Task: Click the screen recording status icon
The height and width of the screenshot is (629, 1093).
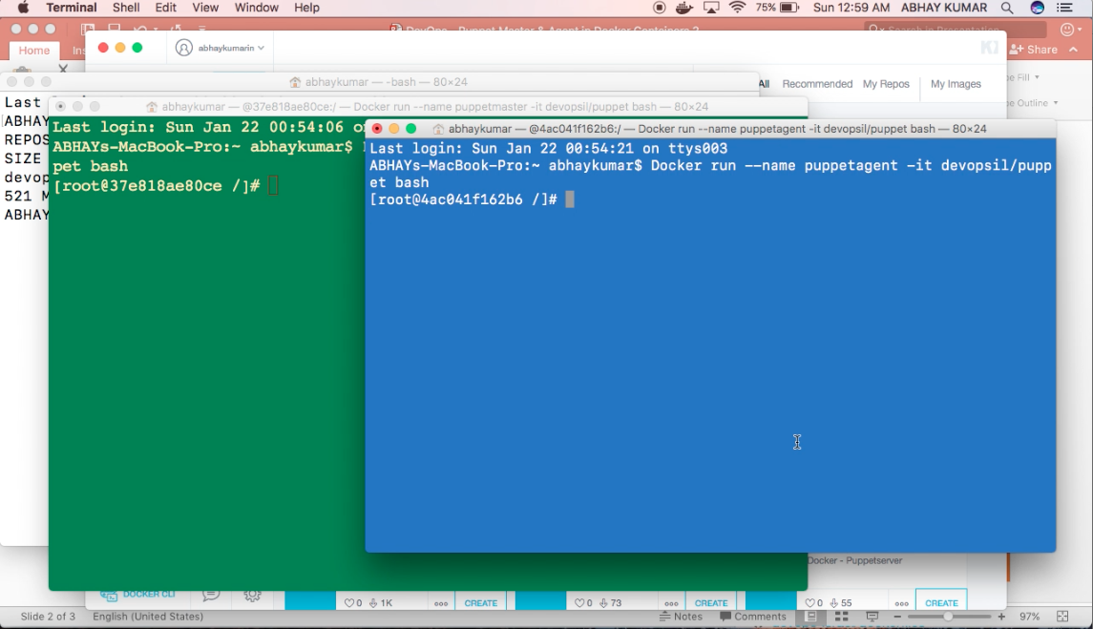Action: click(x=659, y=8)
